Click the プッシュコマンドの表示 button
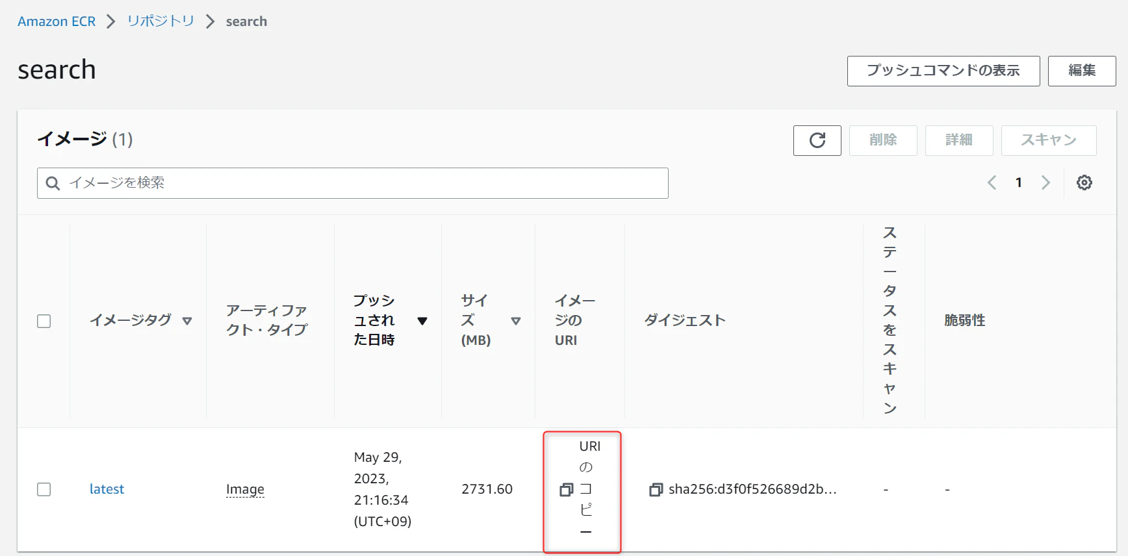The width and height of the screenshot is (1128, 556). click(943, 71)
